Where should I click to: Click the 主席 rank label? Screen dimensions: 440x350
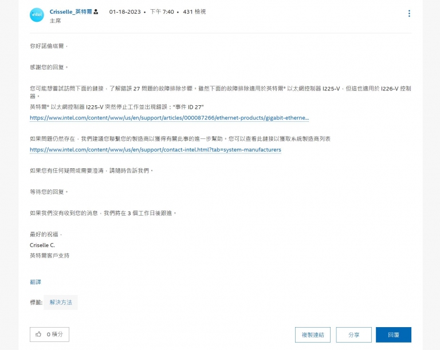click(x=55, y=21)
